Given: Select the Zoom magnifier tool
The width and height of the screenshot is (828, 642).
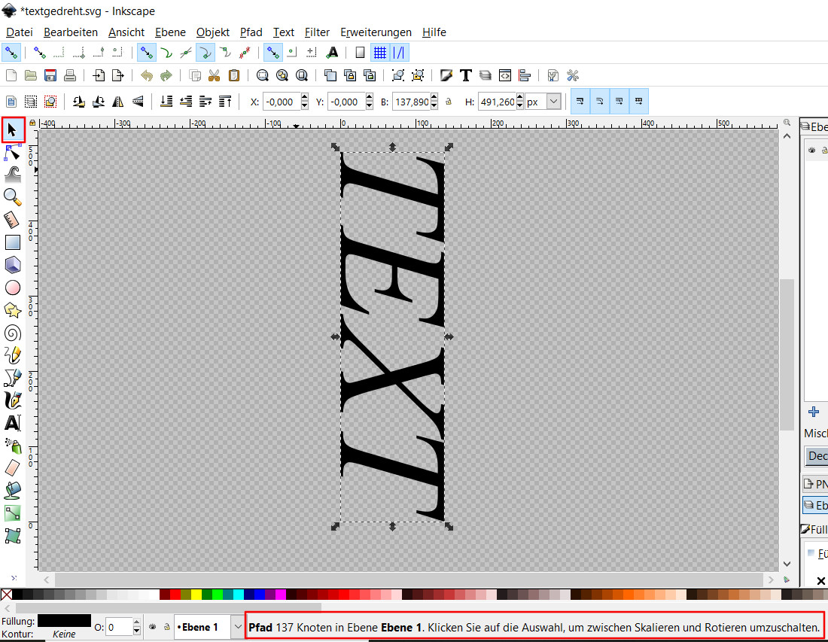Looking at the screenshot, I should pyautogui.click(x=12, y=196).
